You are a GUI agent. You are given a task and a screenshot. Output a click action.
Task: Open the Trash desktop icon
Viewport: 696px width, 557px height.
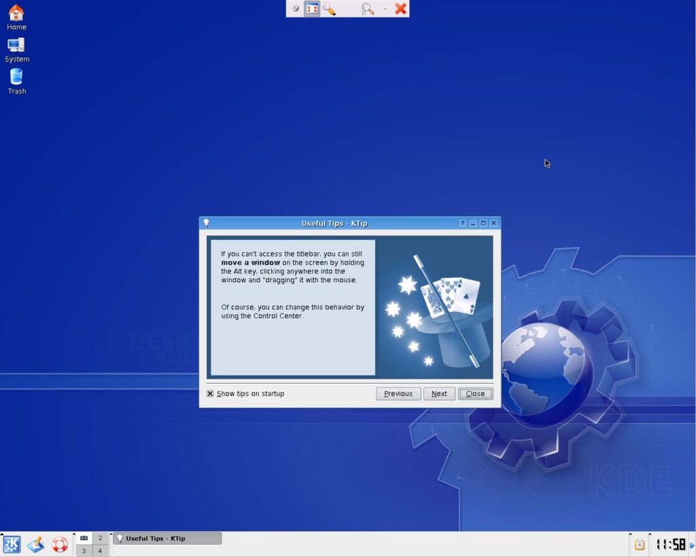pyautogui.click(x=16, y=82)
